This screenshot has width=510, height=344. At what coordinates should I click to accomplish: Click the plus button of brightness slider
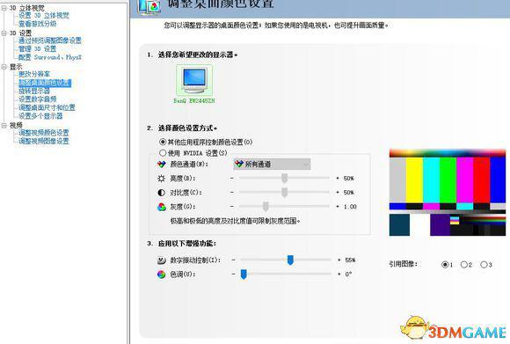[x=338, y=179]
